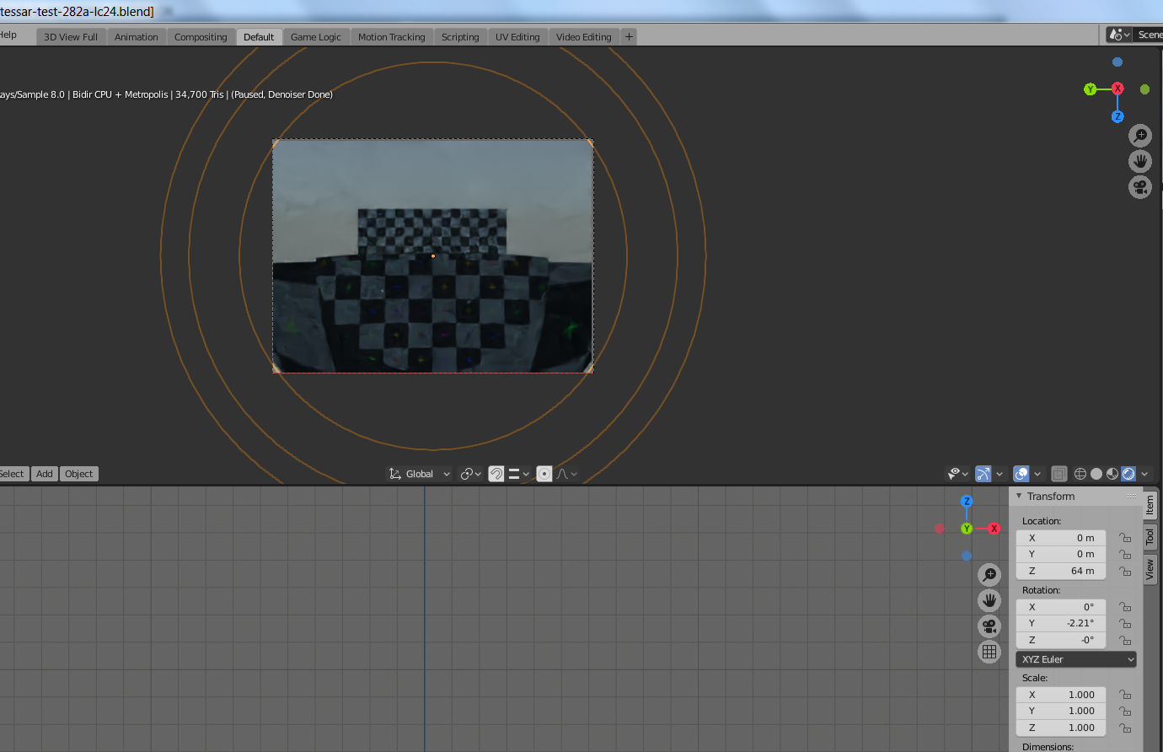Viewport: 1163px width, 752px height.
Task: Click the camera view icon in upper viewport
Action: (1140, 187)
